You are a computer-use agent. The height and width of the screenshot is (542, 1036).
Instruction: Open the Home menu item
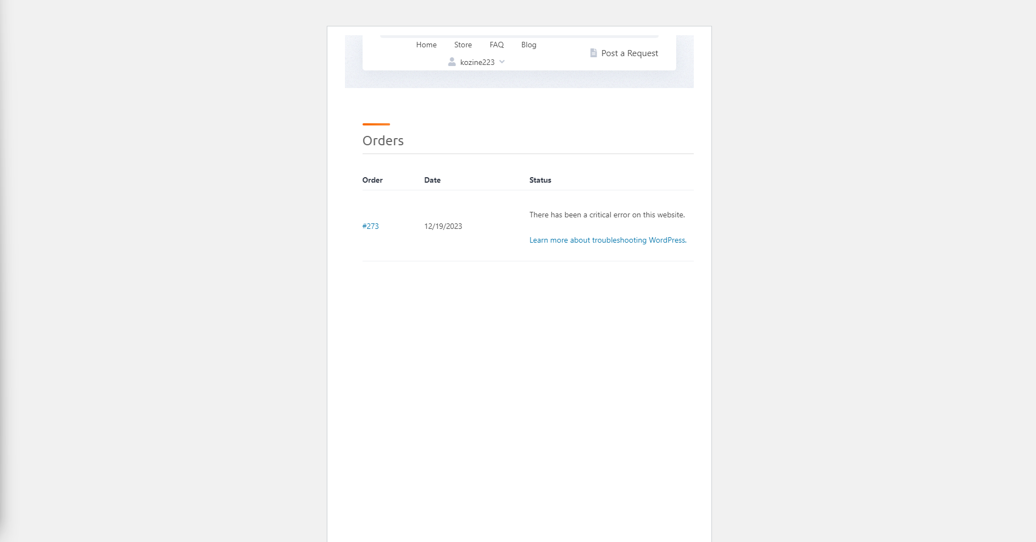coord(426,45)
